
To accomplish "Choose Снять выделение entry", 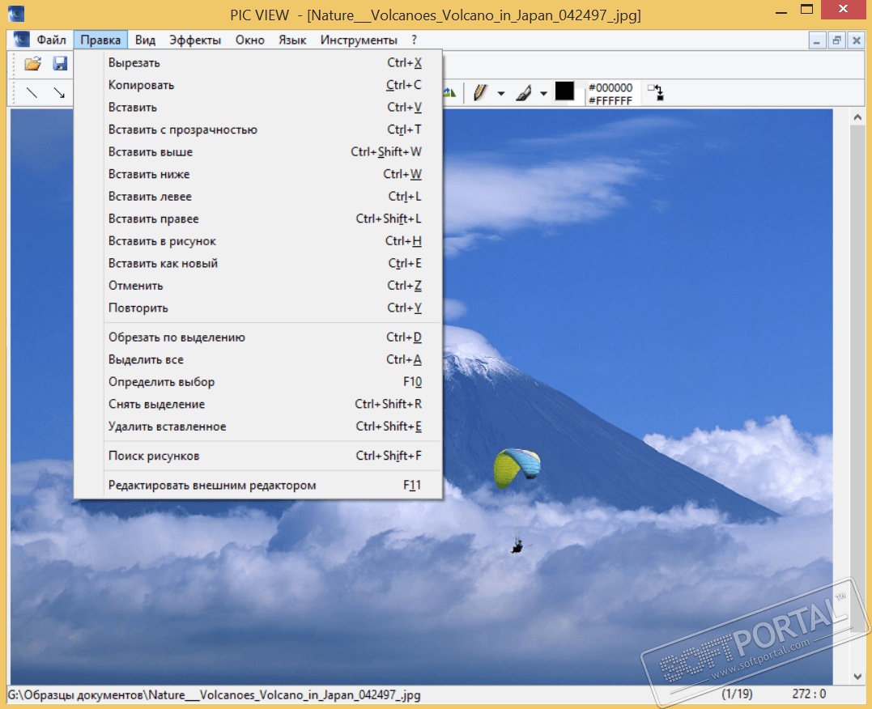I will tap(258, 404).
